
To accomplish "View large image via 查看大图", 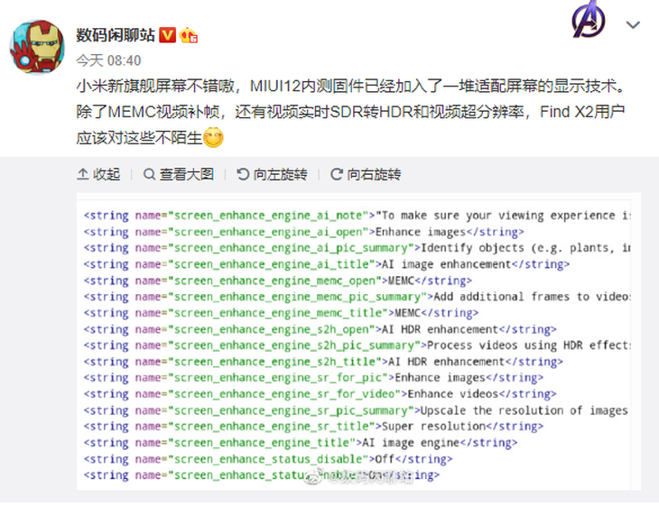I will tap(179, 174).
